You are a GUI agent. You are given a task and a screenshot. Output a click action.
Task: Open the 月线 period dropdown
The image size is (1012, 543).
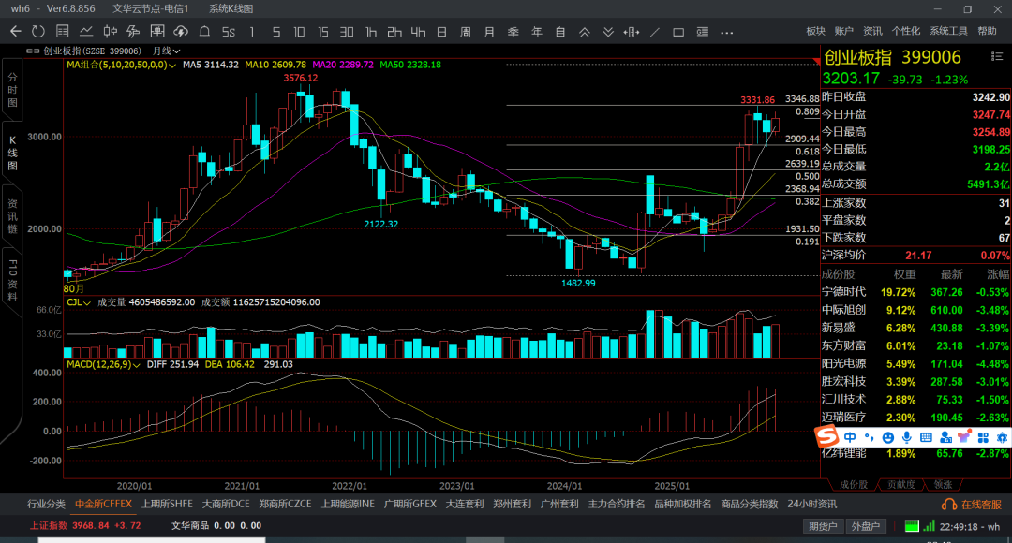coord(166,51)
